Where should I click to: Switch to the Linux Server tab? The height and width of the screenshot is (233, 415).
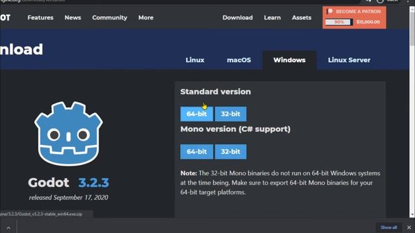click(349, 60)
